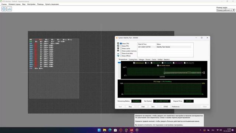Select the Stability Test Started log row
236x133 pixels.
click(x=164, y=47)
